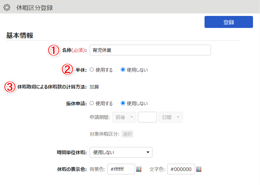Click the 休暇の表示色 label
The height and width of the screenshot is (185, 260).
(x=72, y=169)
